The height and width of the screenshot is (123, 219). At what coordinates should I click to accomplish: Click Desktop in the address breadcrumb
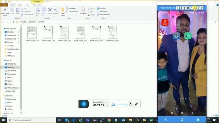[x=32, y=22]
